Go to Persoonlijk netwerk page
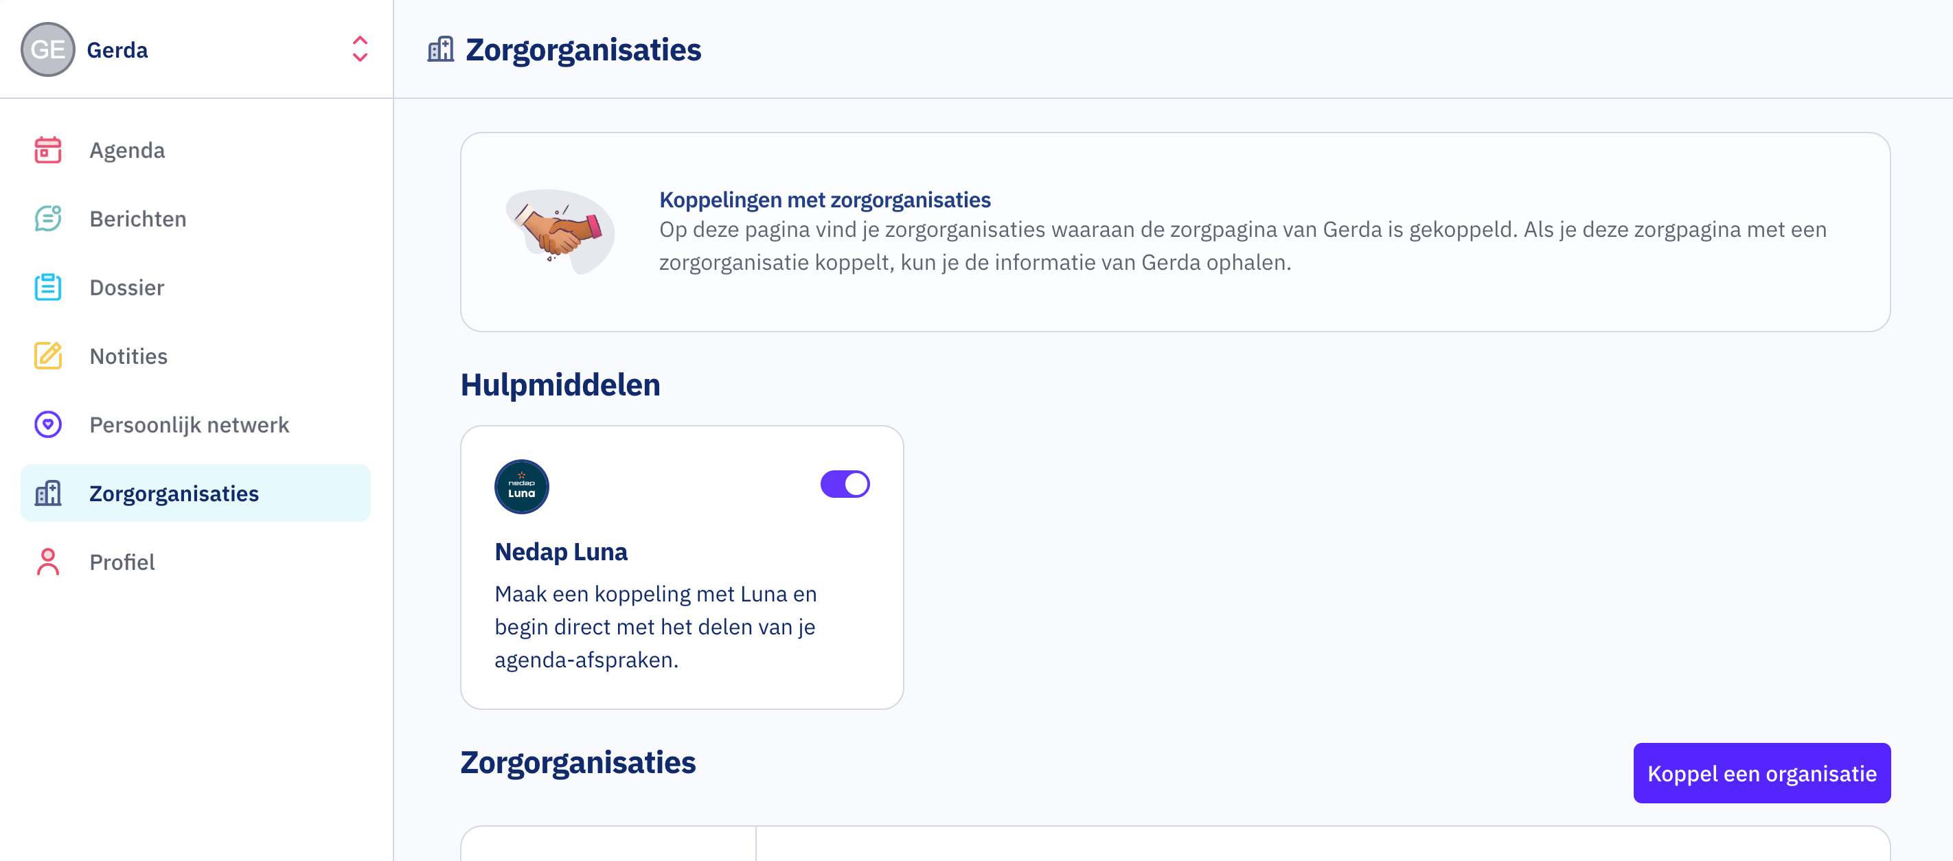The height and width of the screenshot is (861, 1953). click(x=189, y=424)
